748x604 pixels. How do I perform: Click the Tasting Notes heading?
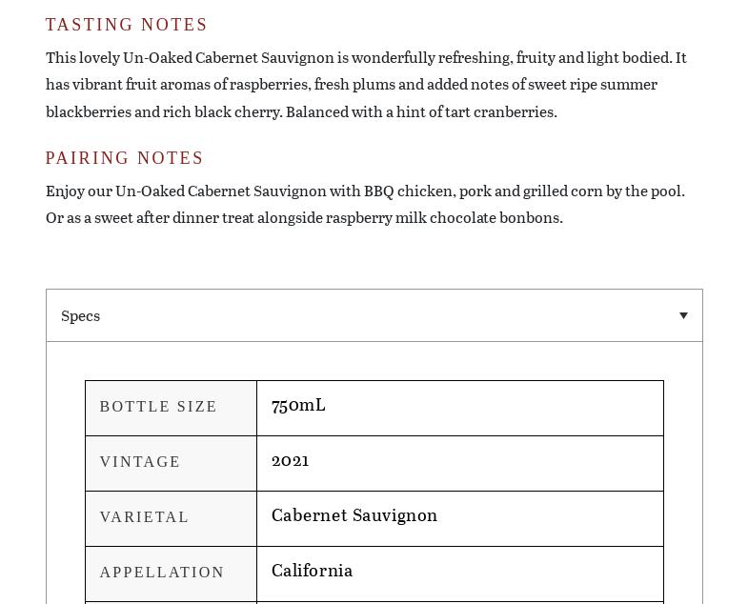(x=127, y=25)
